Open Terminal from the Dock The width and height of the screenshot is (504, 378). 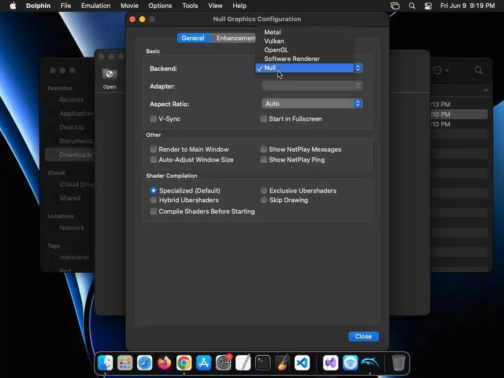coord(263,363)
